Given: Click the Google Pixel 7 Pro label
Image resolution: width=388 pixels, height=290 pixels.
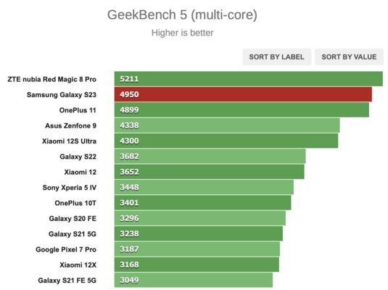Looking at the screenshot, I should 66,249.
